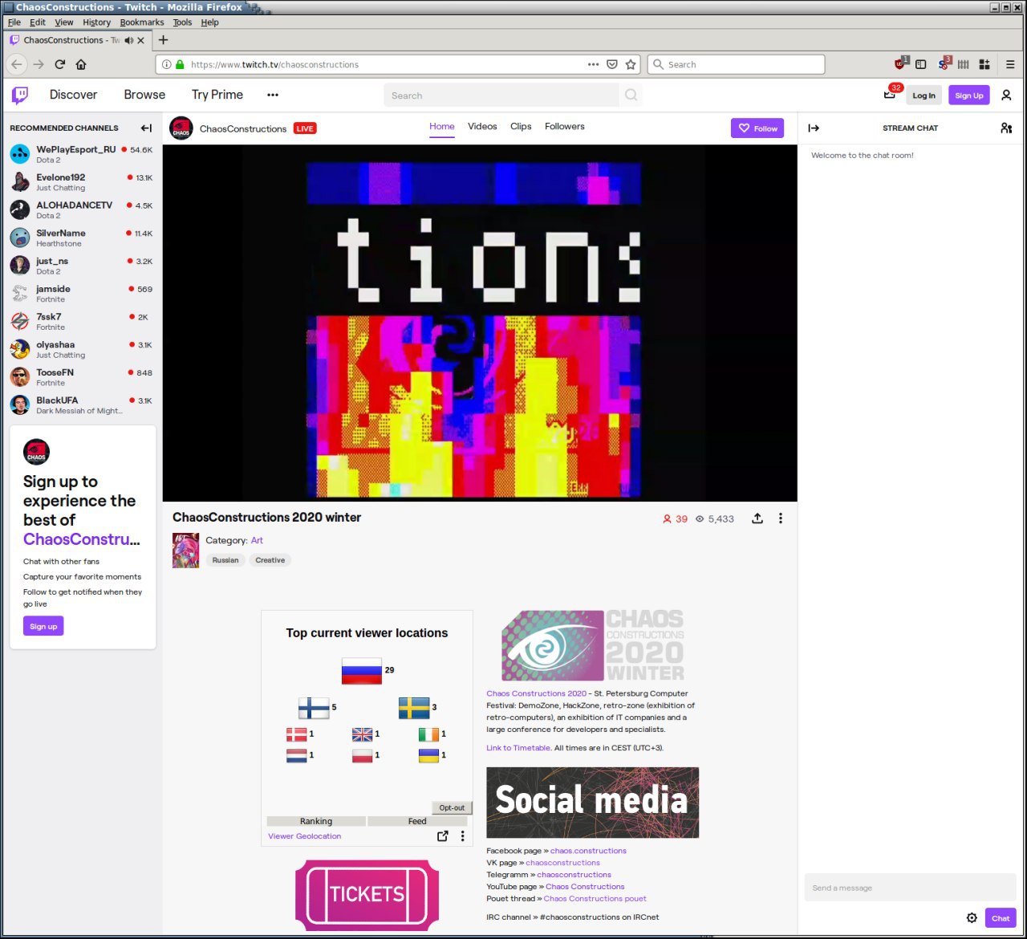Click the share stream icon
Screen dimensions: 1027x939
[757, 518]
